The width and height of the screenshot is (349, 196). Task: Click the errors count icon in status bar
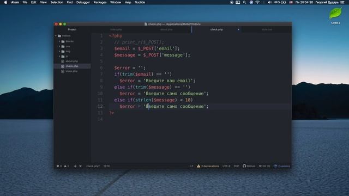point(58,166)
